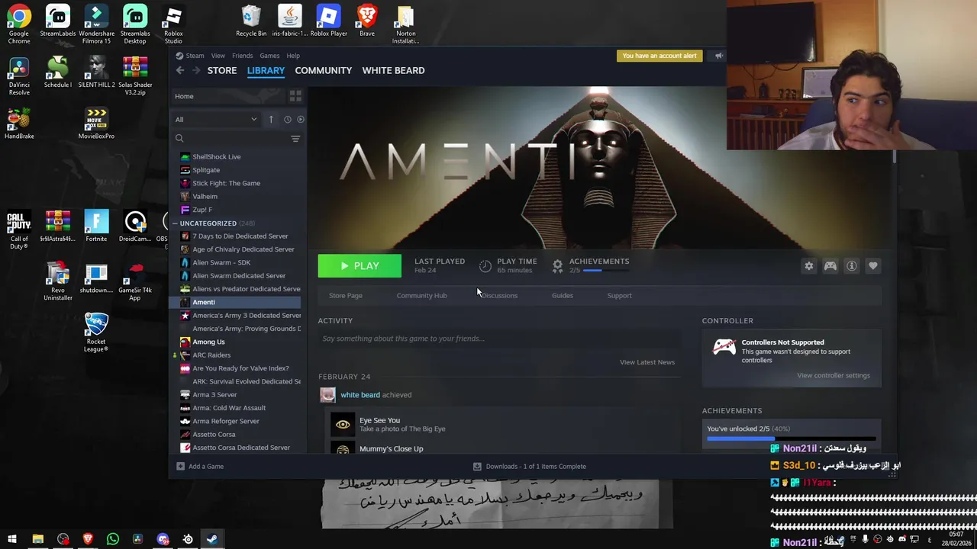Open white beard's profile link in activity

[360, 395]
